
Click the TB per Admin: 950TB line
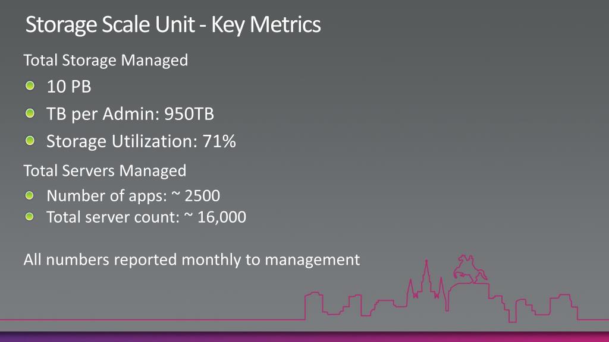point(130,115)
